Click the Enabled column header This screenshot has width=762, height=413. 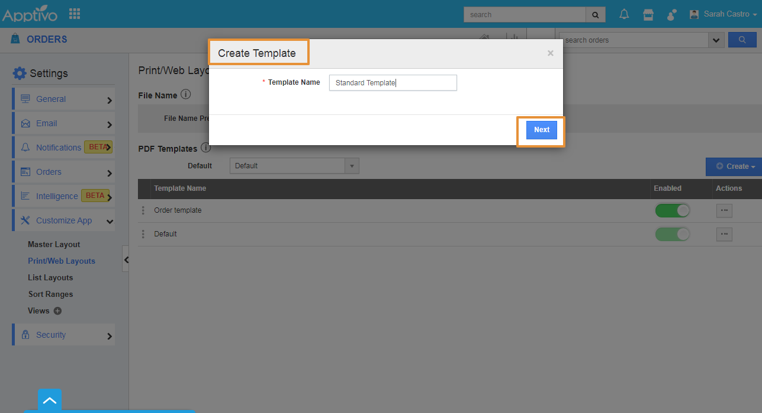tap(667, 188)
